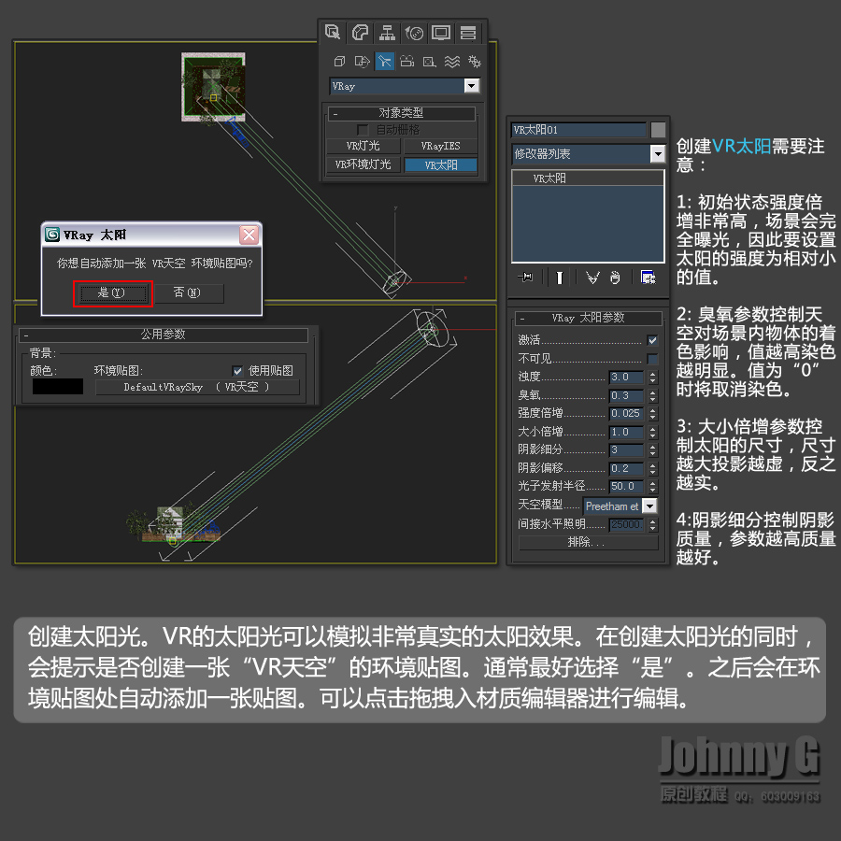Enable the 不可见 checkbox
Viewport: 841px width, 841px height.
653,358
